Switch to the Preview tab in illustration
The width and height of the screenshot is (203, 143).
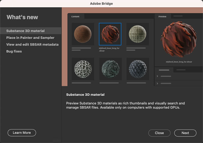point(163,17)
